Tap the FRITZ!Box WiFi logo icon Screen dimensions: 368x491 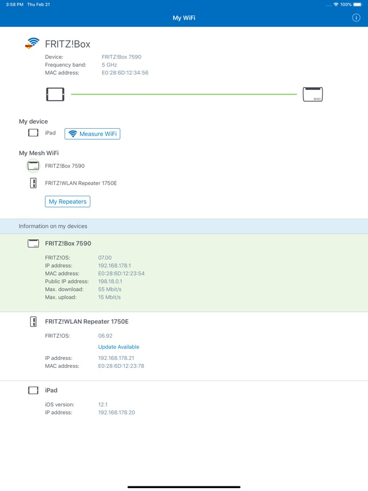click(x=32, y=43)
